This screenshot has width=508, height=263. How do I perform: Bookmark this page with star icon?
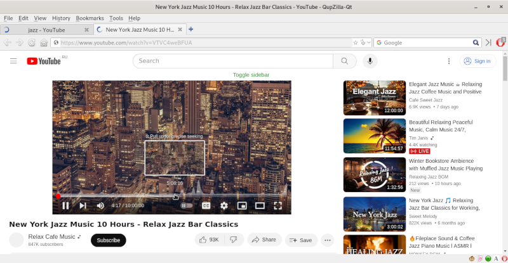click(356, 42)
